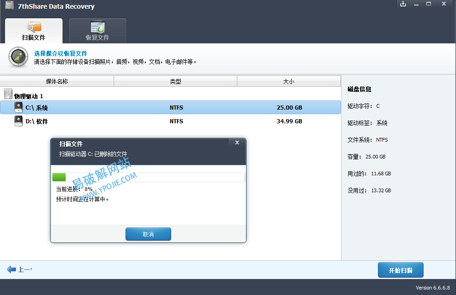Sort by the 大小 column header
This screenshot has height=295, width=456.
pos(288,81)
